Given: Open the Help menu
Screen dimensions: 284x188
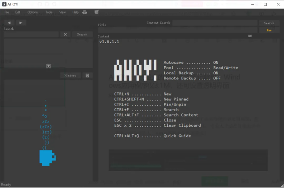Looking at the screenshot, I should (x=75, y=12).
